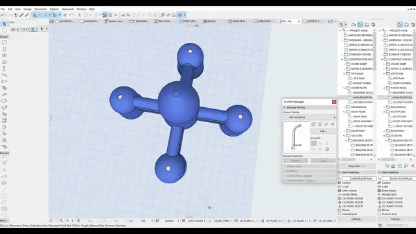The image size is (416, 234).
Task: Toggle the grid snap toolbar button
Action: [65, 15]
